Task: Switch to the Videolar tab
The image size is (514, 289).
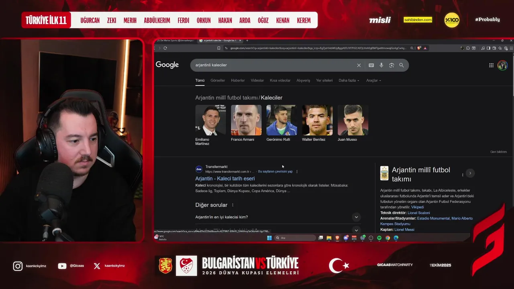Action: point(257,80)
